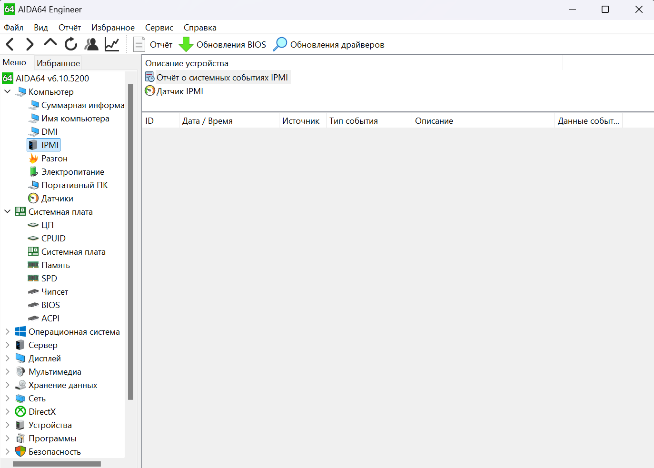Go forward with the right arrow toolbar icon
The height and width of the screenshot is (468, 654).
30,45
